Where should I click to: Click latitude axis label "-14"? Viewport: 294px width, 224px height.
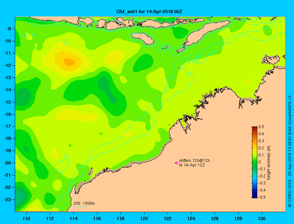click(x=7, y=90)
